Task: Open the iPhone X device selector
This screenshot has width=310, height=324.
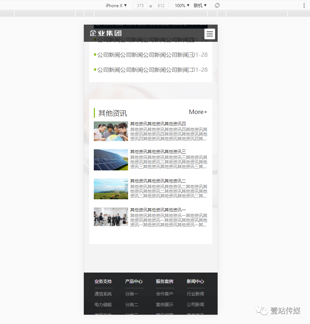Action: [x=116, y=5]
